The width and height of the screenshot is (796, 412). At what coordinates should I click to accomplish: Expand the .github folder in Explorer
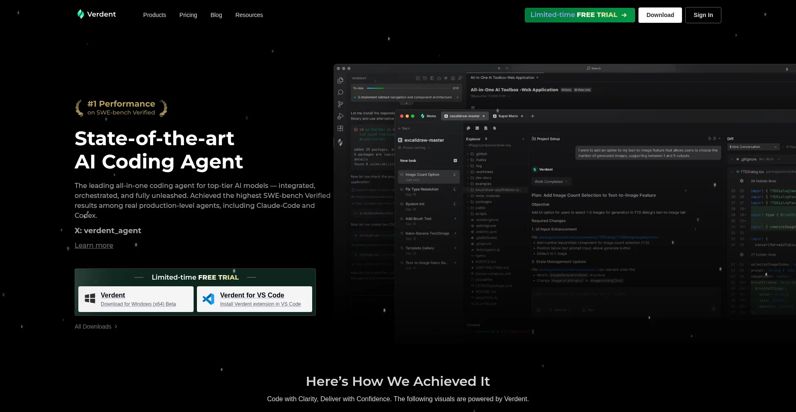tap(468, 154)
